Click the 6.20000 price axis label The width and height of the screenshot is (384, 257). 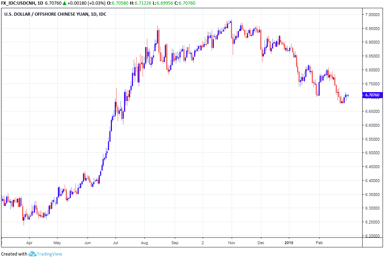(372, 236)
